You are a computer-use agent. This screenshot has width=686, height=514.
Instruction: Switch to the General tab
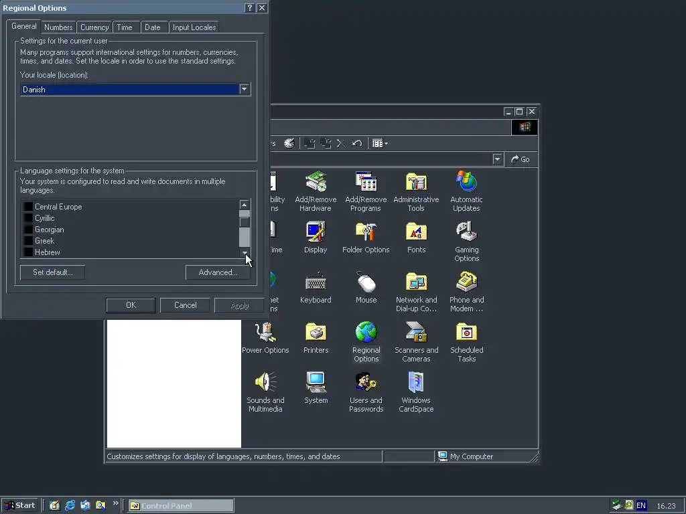tap(24, 26)
